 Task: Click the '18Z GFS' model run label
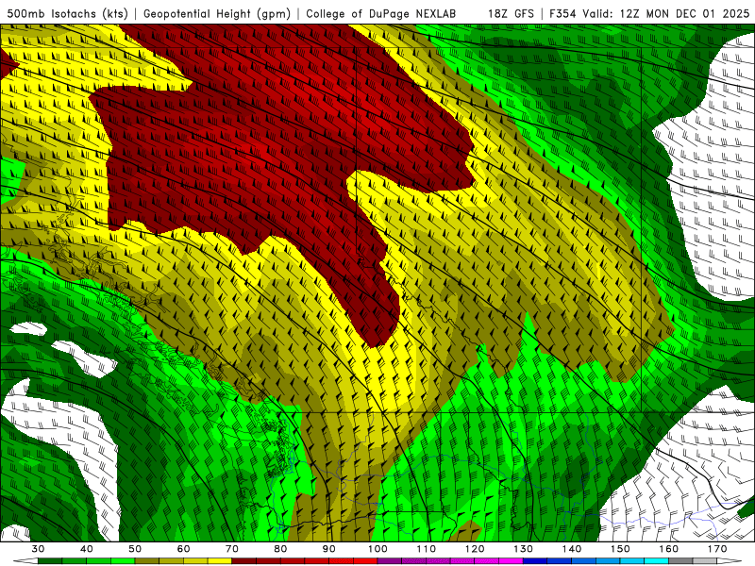pyautogui.click(x=511, y=13)
